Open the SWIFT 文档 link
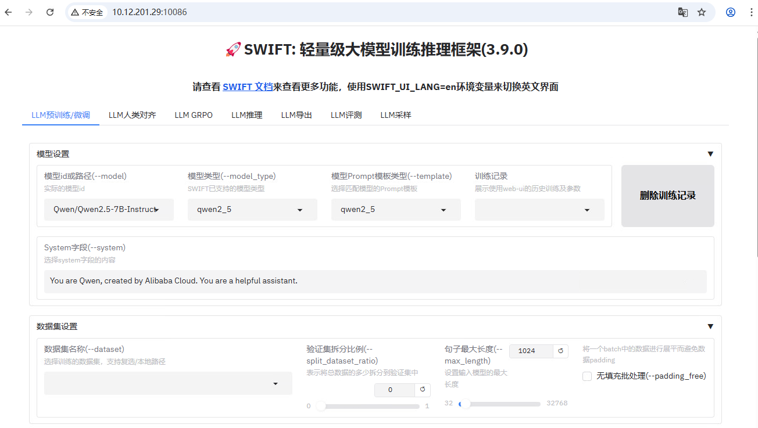Viewport: 758px width, 428px height. click(248, 87)
